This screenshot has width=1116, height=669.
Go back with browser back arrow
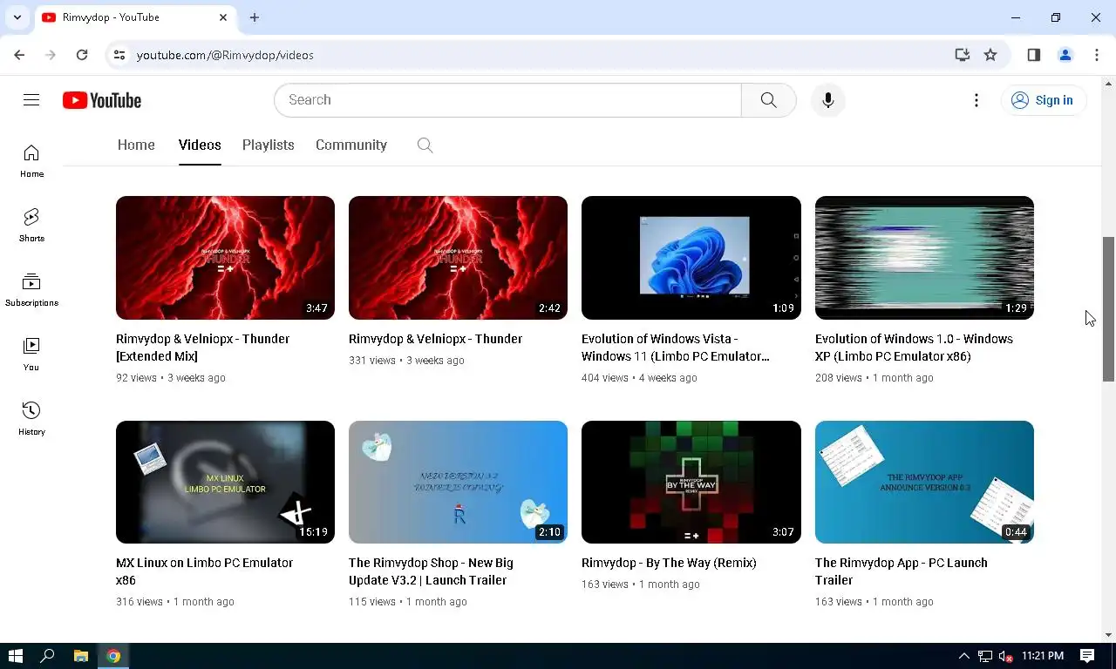[19, 55]
